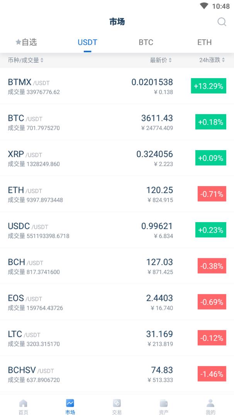Tap the green +13.29% badge for BTMX
Image resolution: width=234 pixels, height=418 pixels.
pos(209,86)
